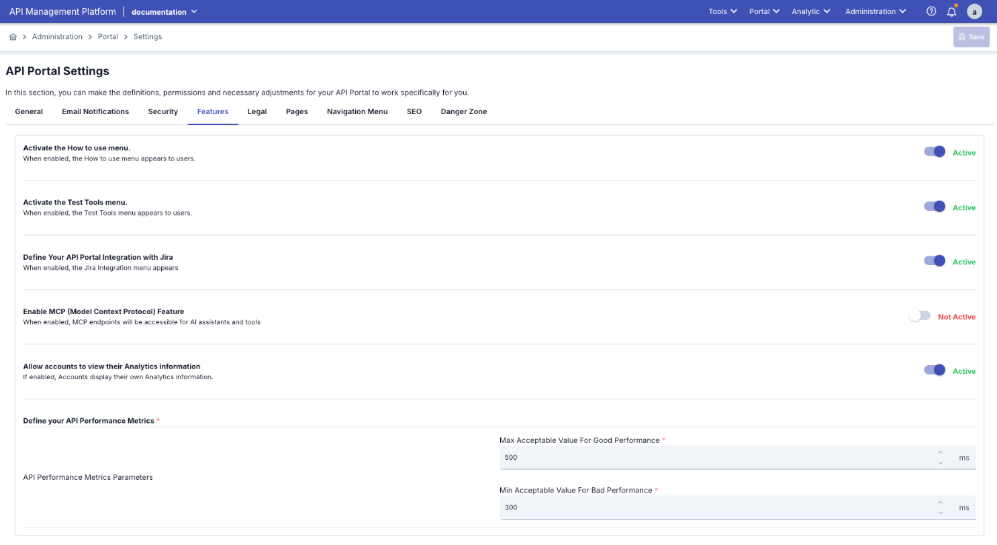Focus the Min Acceptable Value For Bad Performance field
This screenshot has width=997, height=545.
[717, 508]
